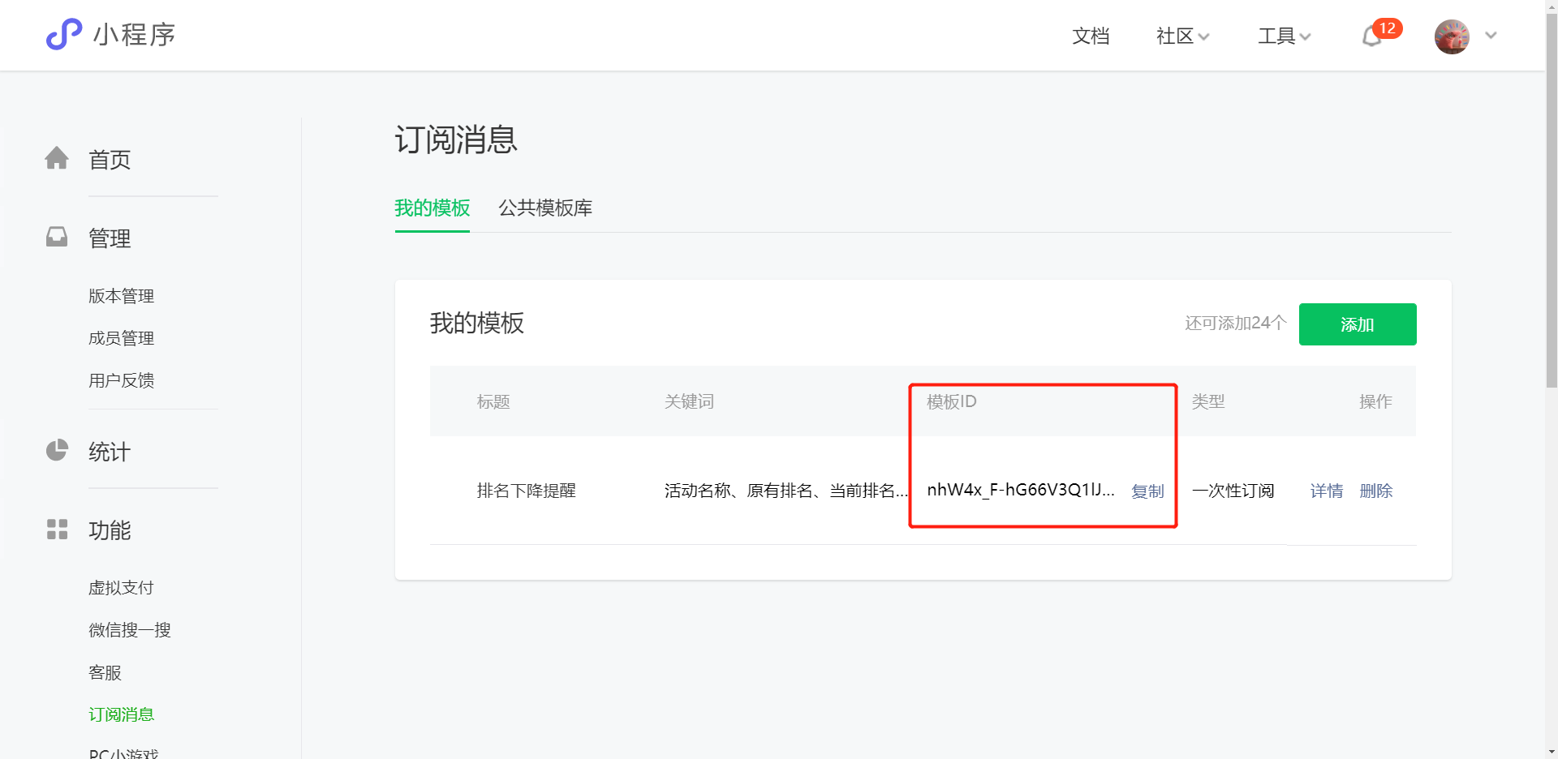Select 功能 section in sidebar

pyautogui.click(x=110, y=530)
